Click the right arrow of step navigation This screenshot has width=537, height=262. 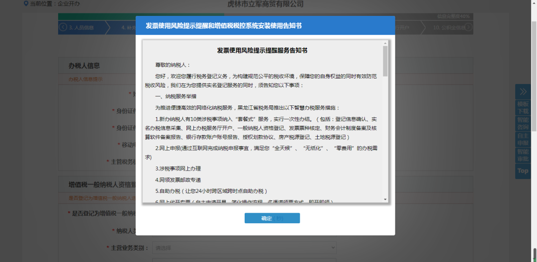pyautogui.click(x=468, y=27)
